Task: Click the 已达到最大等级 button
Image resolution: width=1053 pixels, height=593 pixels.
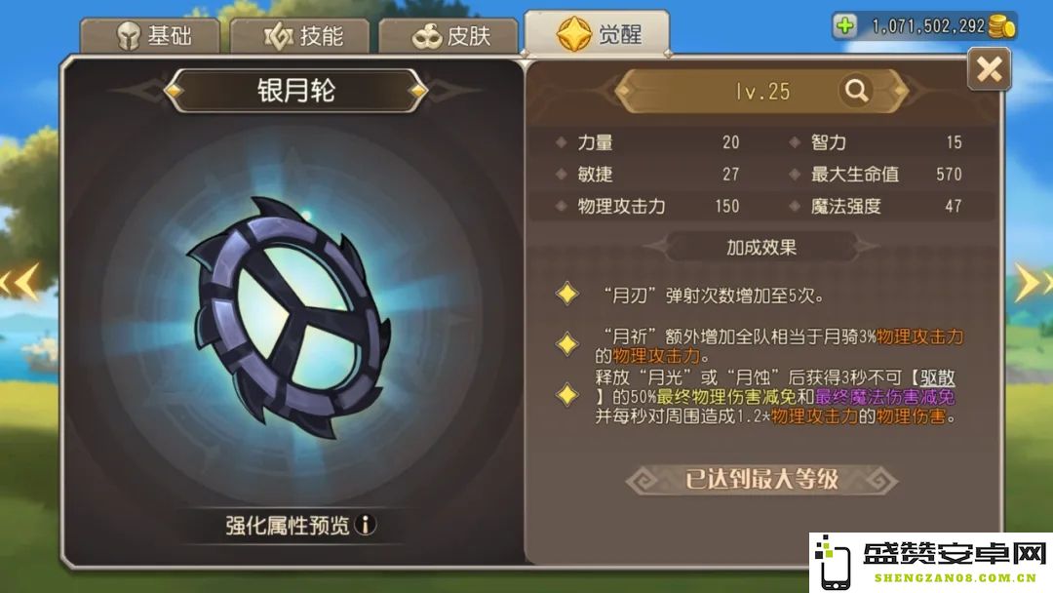Action: 761,480
